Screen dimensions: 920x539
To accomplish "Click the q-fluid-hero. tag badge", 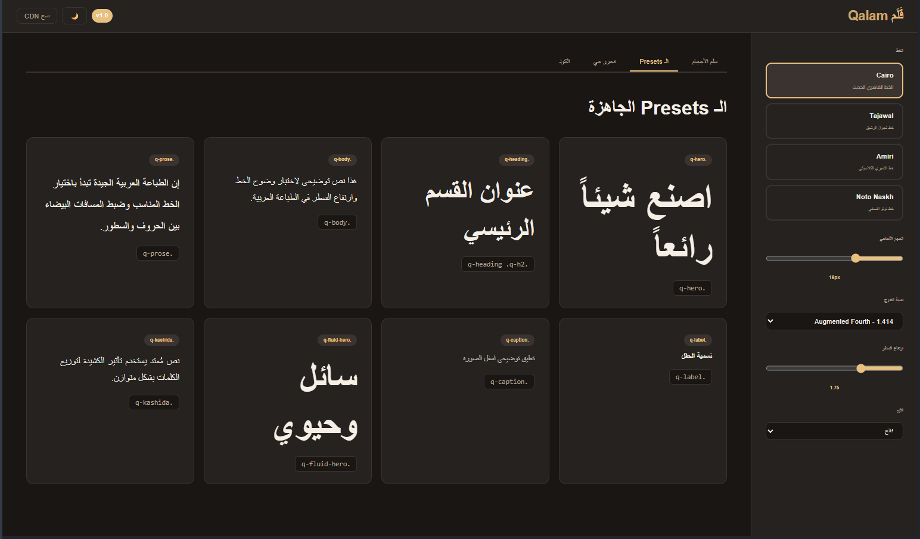I will tap(337, 340).
